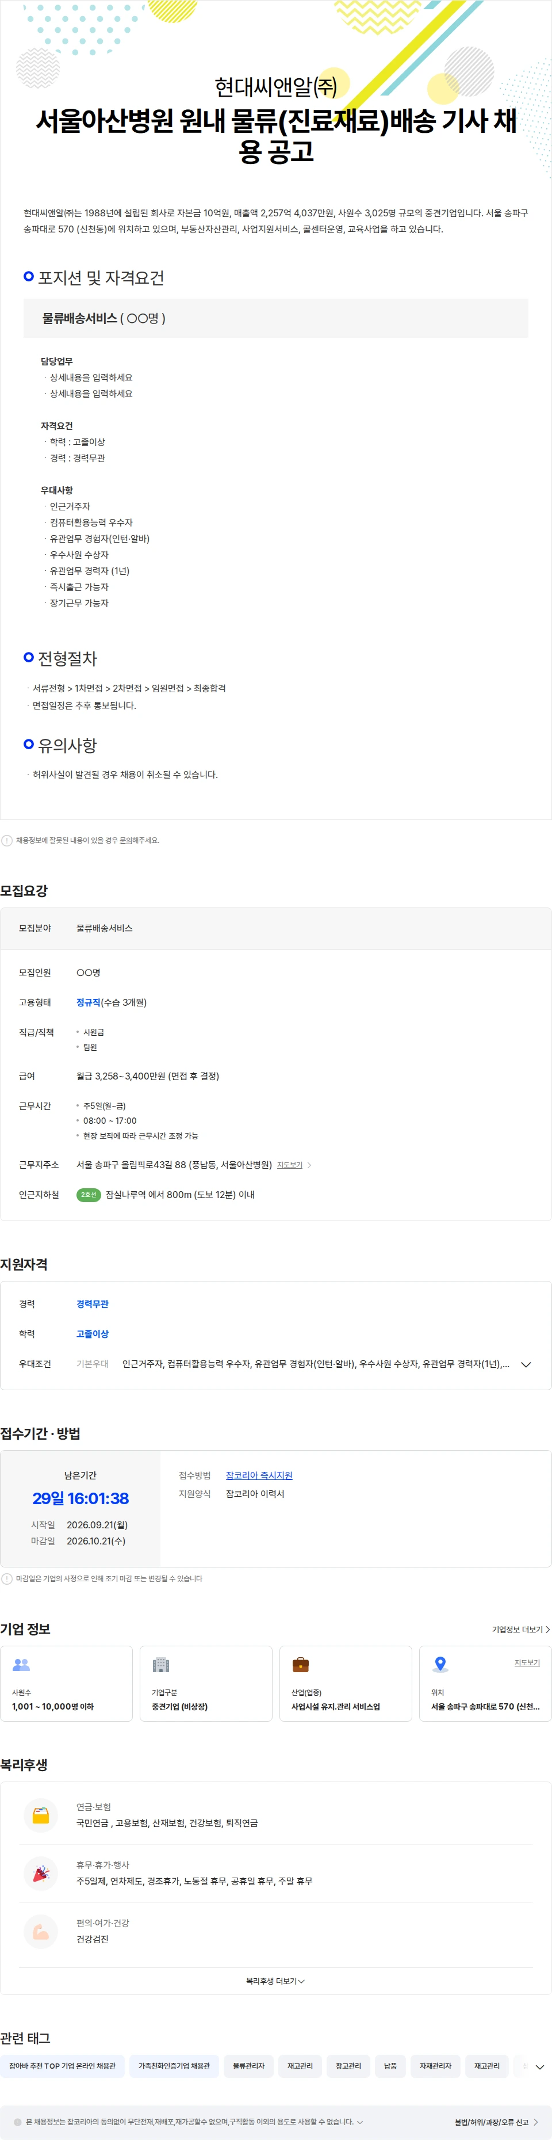
Task: Select the 자재관리자 tag
Action: point(435,2066)
